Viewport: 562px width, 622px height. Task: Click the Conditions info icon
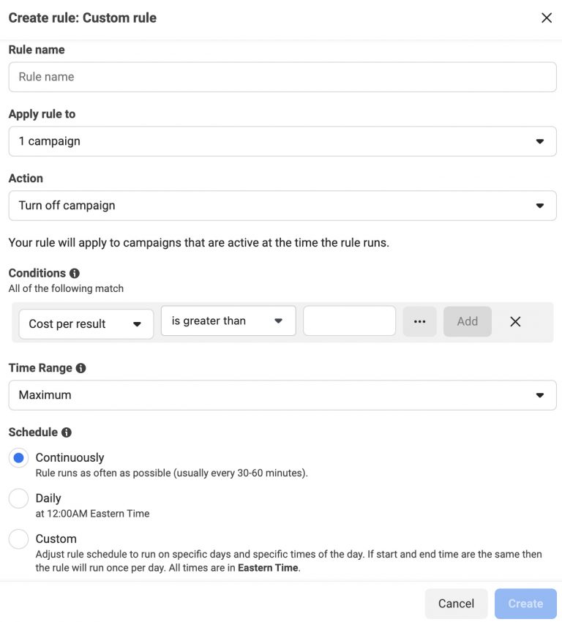(75, 273)
